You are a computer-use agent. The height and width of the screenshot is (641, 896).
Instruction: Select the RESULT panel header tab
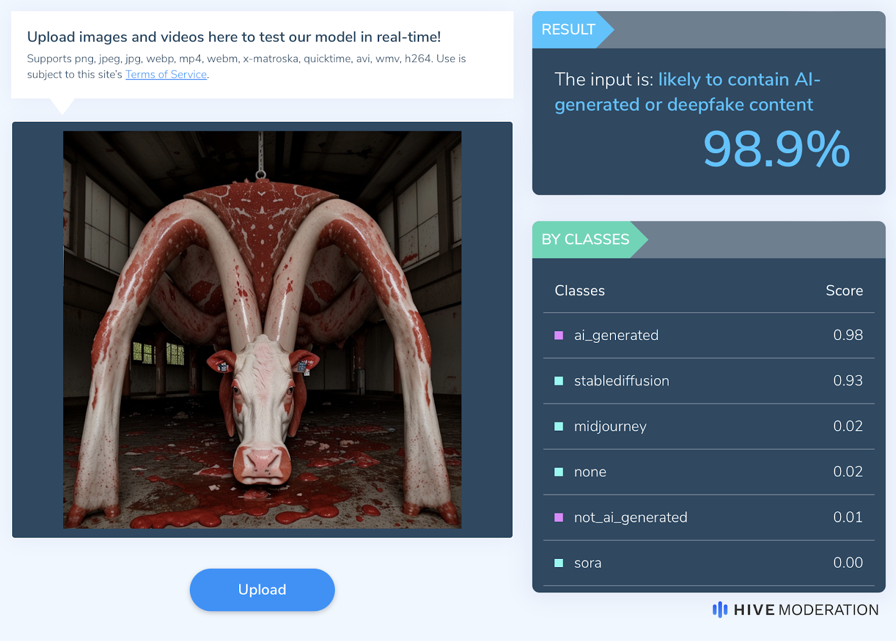pos(572,30)
